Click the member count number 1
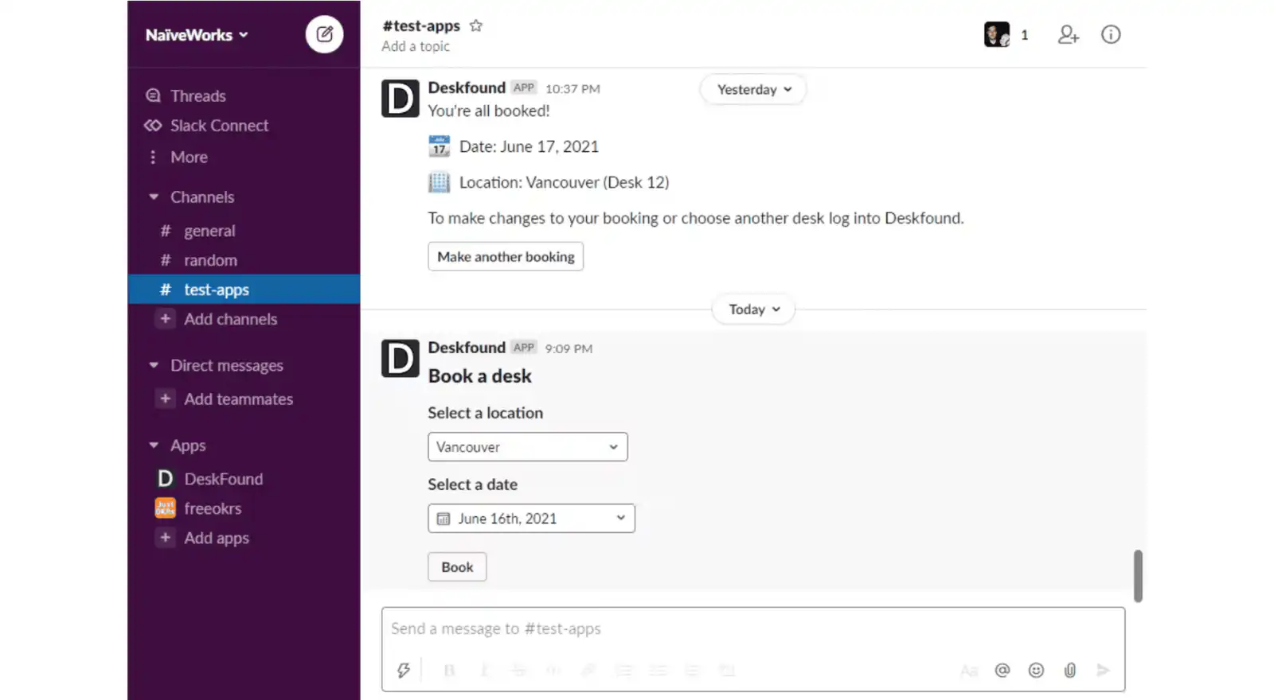 point(1025,35)
